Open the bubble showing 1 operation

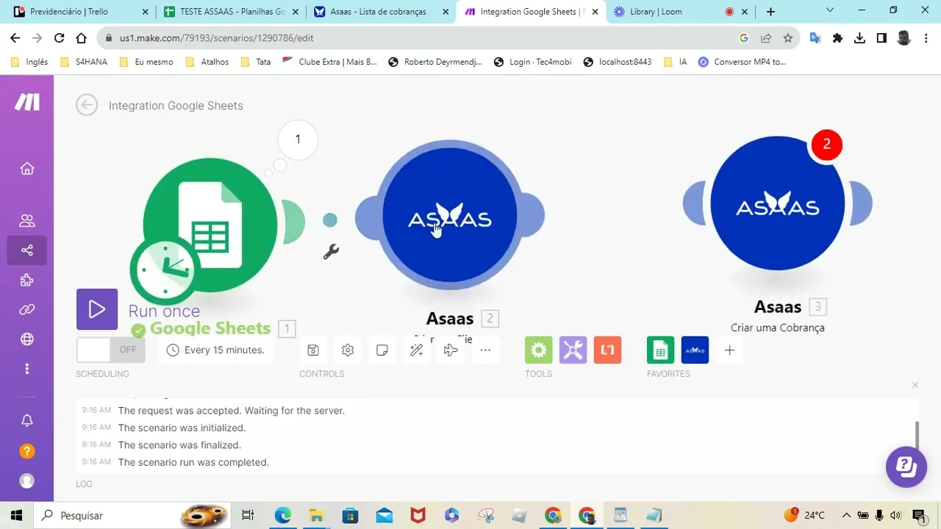click(x=298, y=139)
